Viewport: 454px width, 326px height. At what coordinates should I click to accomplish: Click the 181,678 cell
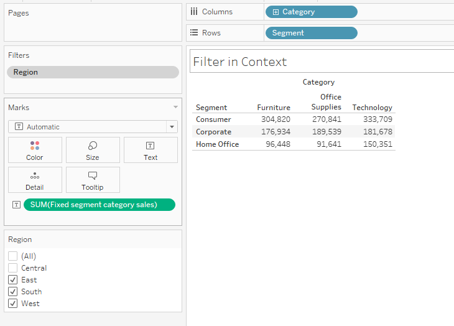click(378, 132)
